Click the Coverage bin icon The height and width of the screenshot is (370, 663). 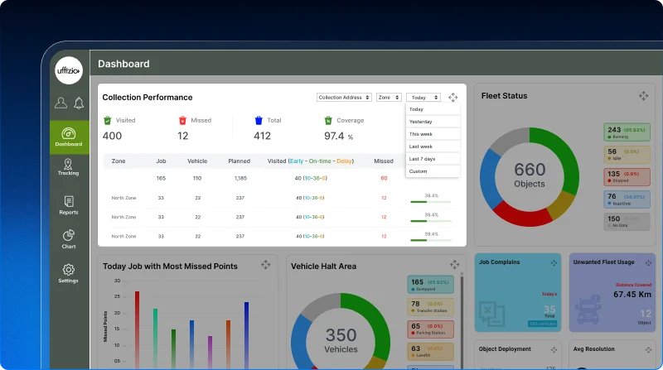[328, 120]
